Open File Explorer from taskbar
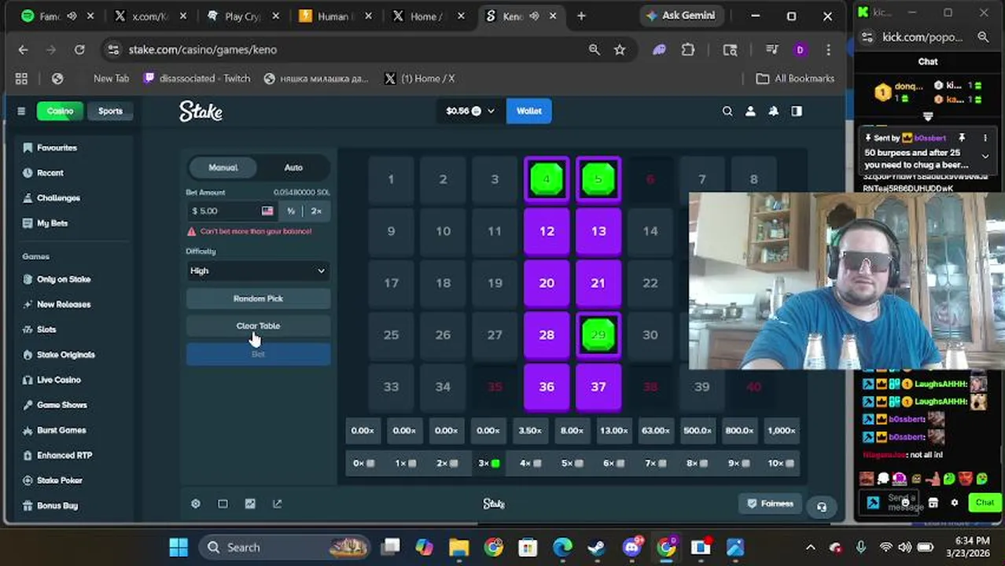Image resolution: width=1005 pixels, height=566 pixels. tap(459, 547)
